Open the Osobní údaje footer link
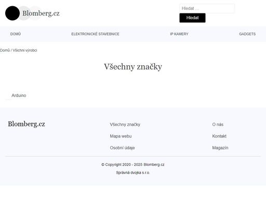Image resolution: width=266 pixels, height=199 pixels. click(x=122, y=148)
